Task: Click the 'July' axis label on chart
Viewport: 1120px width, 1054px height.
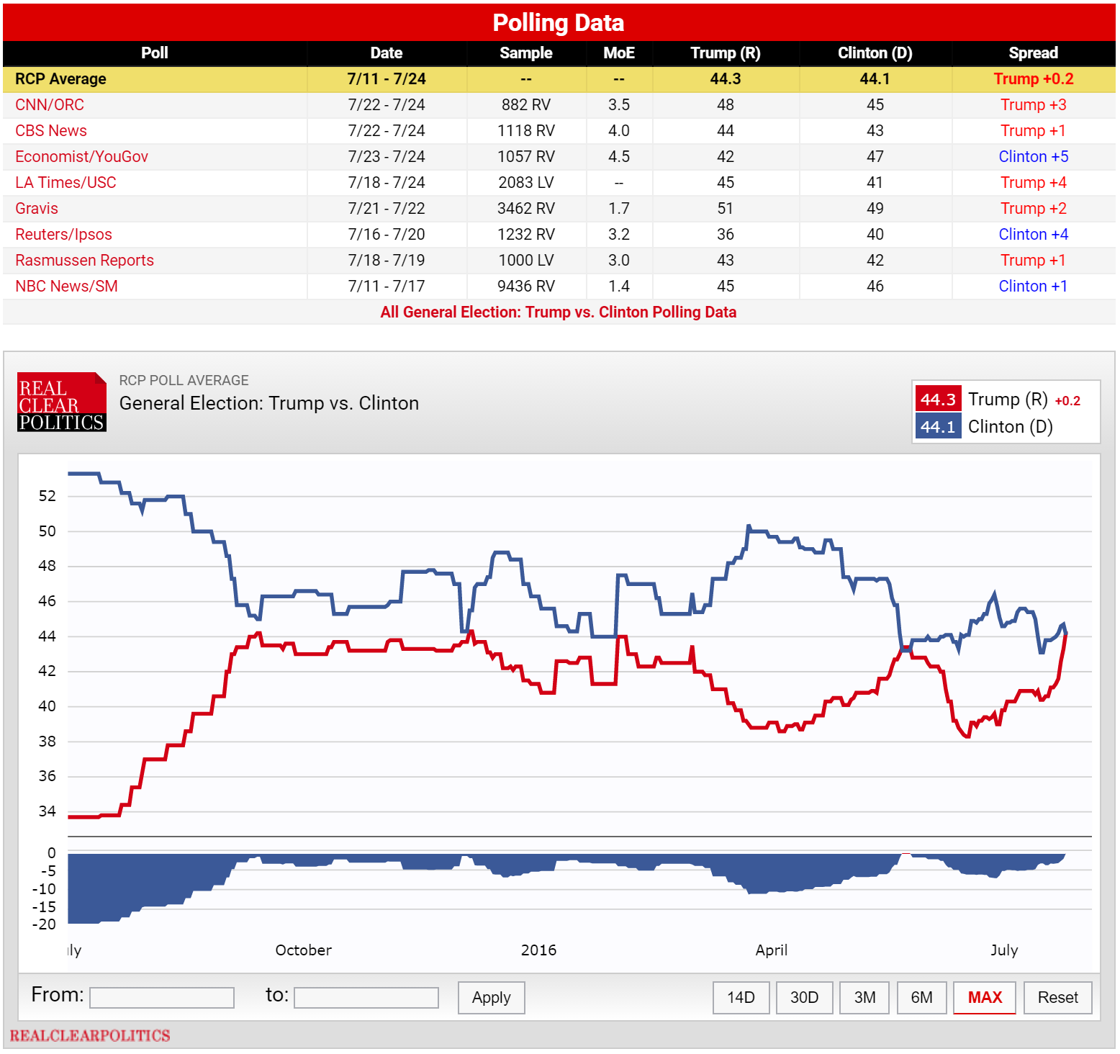Action: (x=1004, y=950)
